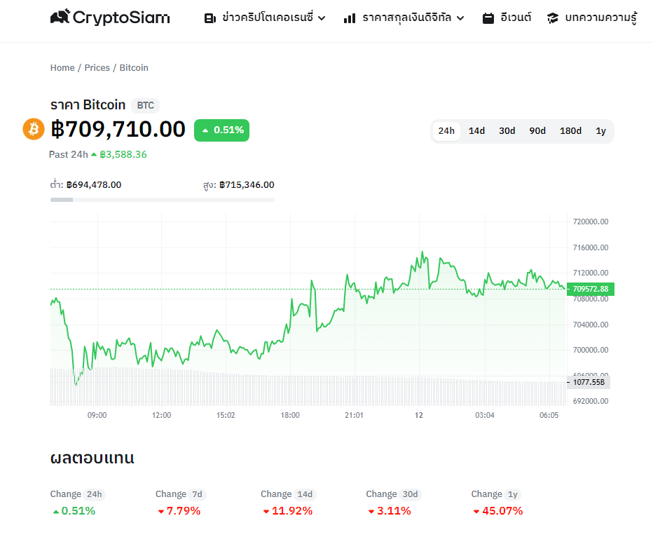The image size is (653, 544).
Task: Click the 720000.00 price axis label
Action: (591, 222)
